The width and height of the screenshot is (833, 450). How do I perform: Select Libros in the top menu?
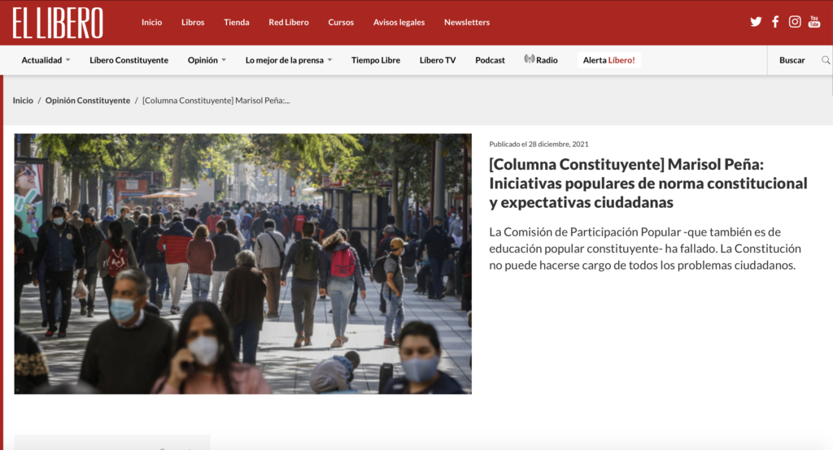tap(193, 22)
